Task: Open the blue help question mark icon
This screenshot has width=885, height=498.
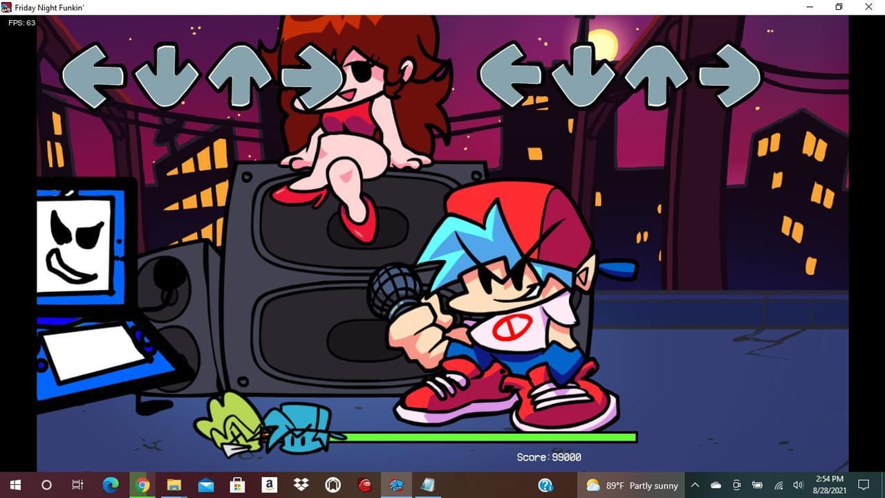Action: click(x=545, y=486)
